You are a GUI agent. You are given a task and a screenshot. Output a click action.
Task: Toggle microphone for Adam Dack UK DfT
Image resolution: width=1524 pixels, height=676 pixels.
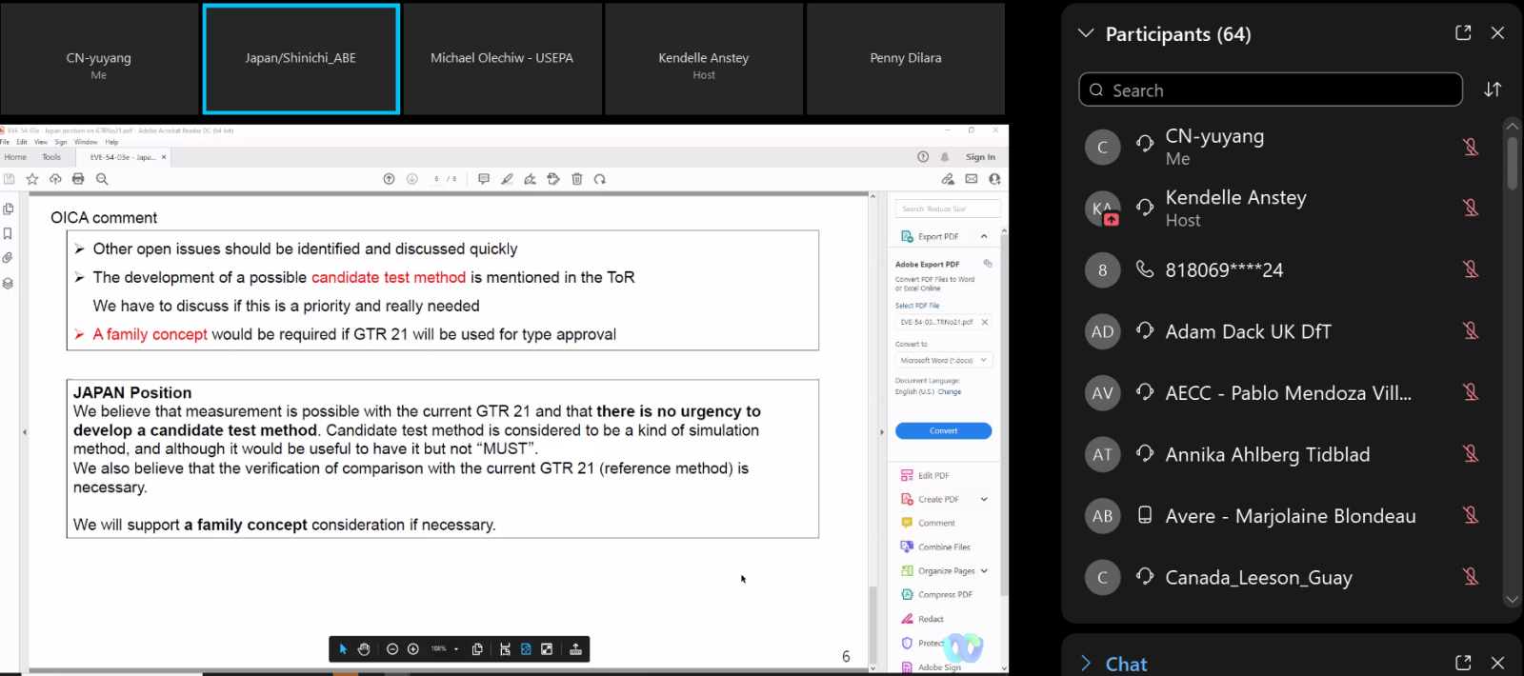pyautogui.click(x=1471, y=331)
